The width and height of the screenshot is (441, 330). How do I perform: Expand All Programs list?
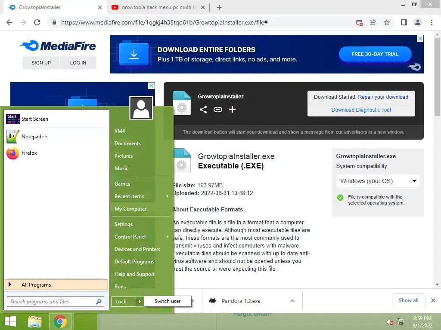tap(56, 285)
